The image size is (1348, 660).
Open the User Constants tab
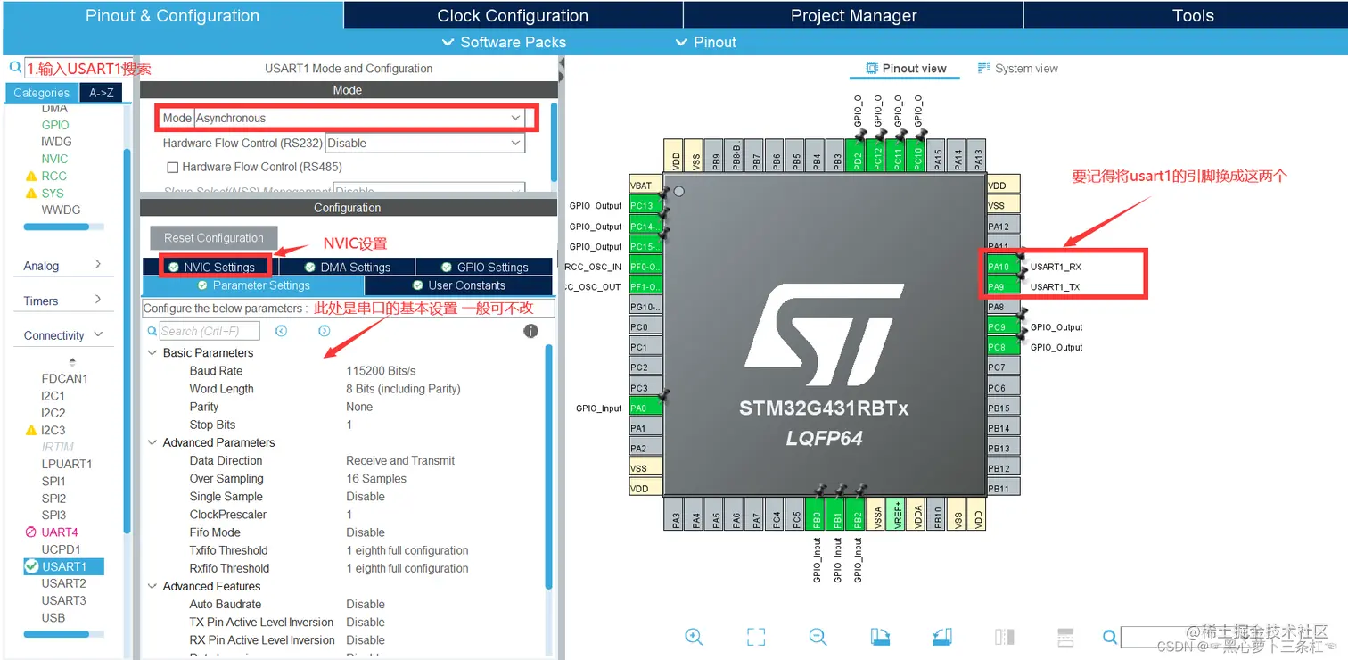pyautogui.click(x=458, y=285)
